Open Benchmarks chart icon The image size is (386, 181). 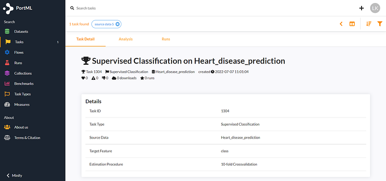click(x=7, y=84)
